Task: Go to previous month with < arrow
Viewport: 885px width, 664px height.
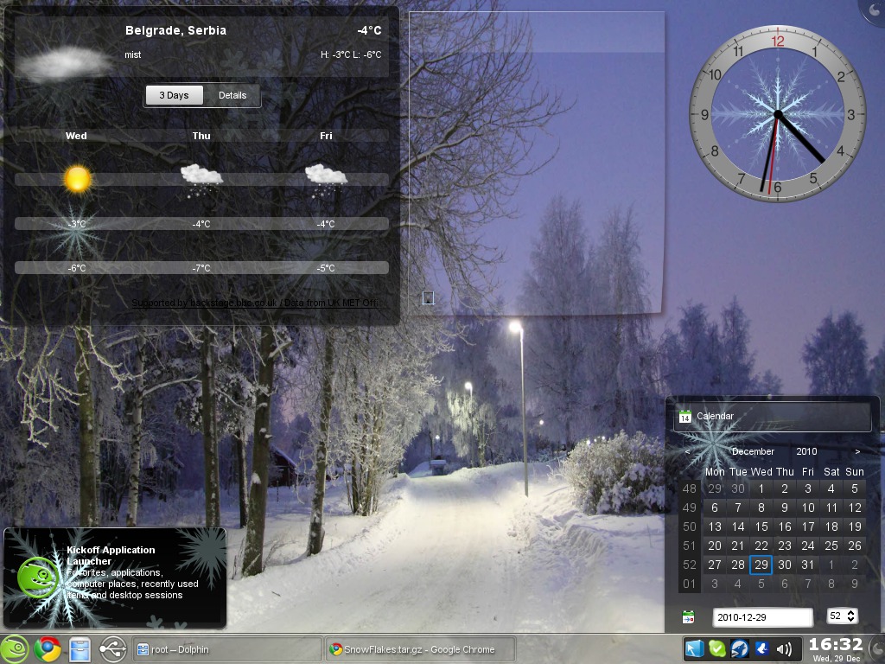Action: coord(687,451)
